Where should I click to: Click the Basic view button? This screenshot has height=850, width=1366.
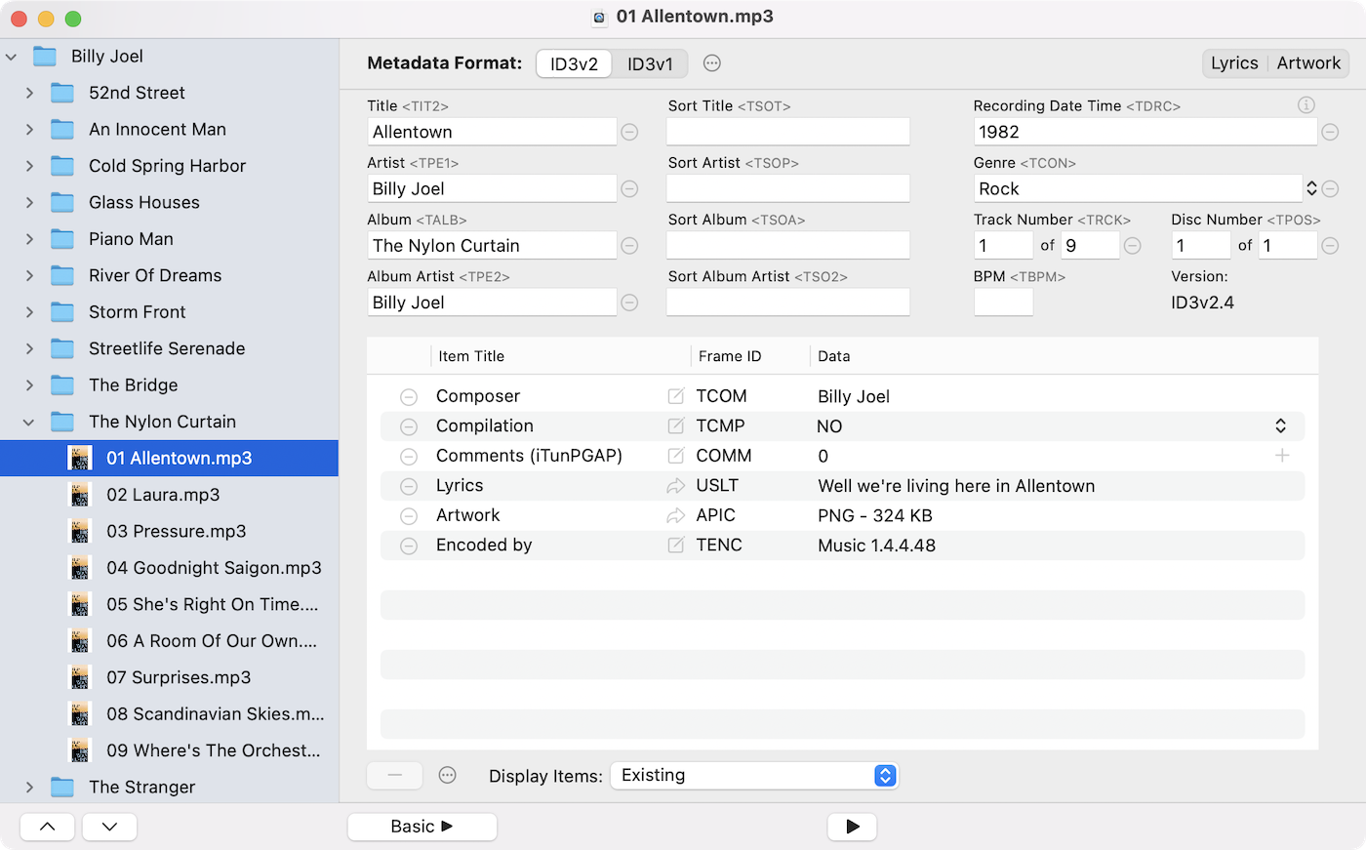pos(422,827)
